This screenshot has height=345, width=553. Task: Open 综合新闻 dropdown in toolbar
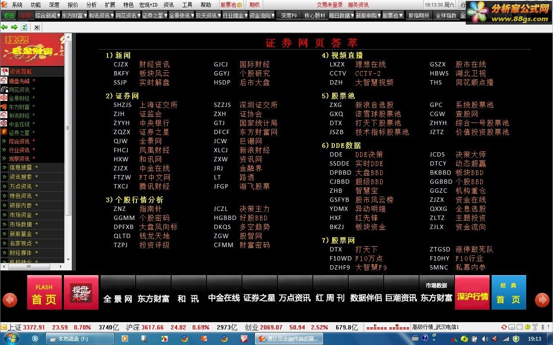(48, 16)
